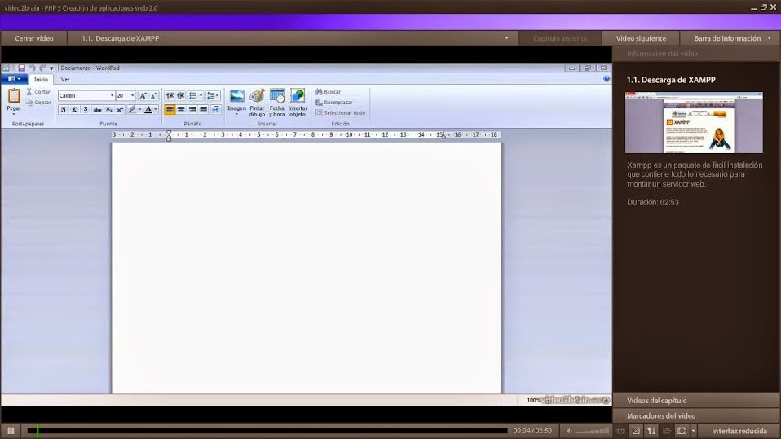
Task: Click Copiar in the Portapapeles group
Action: tap(38, 103)
